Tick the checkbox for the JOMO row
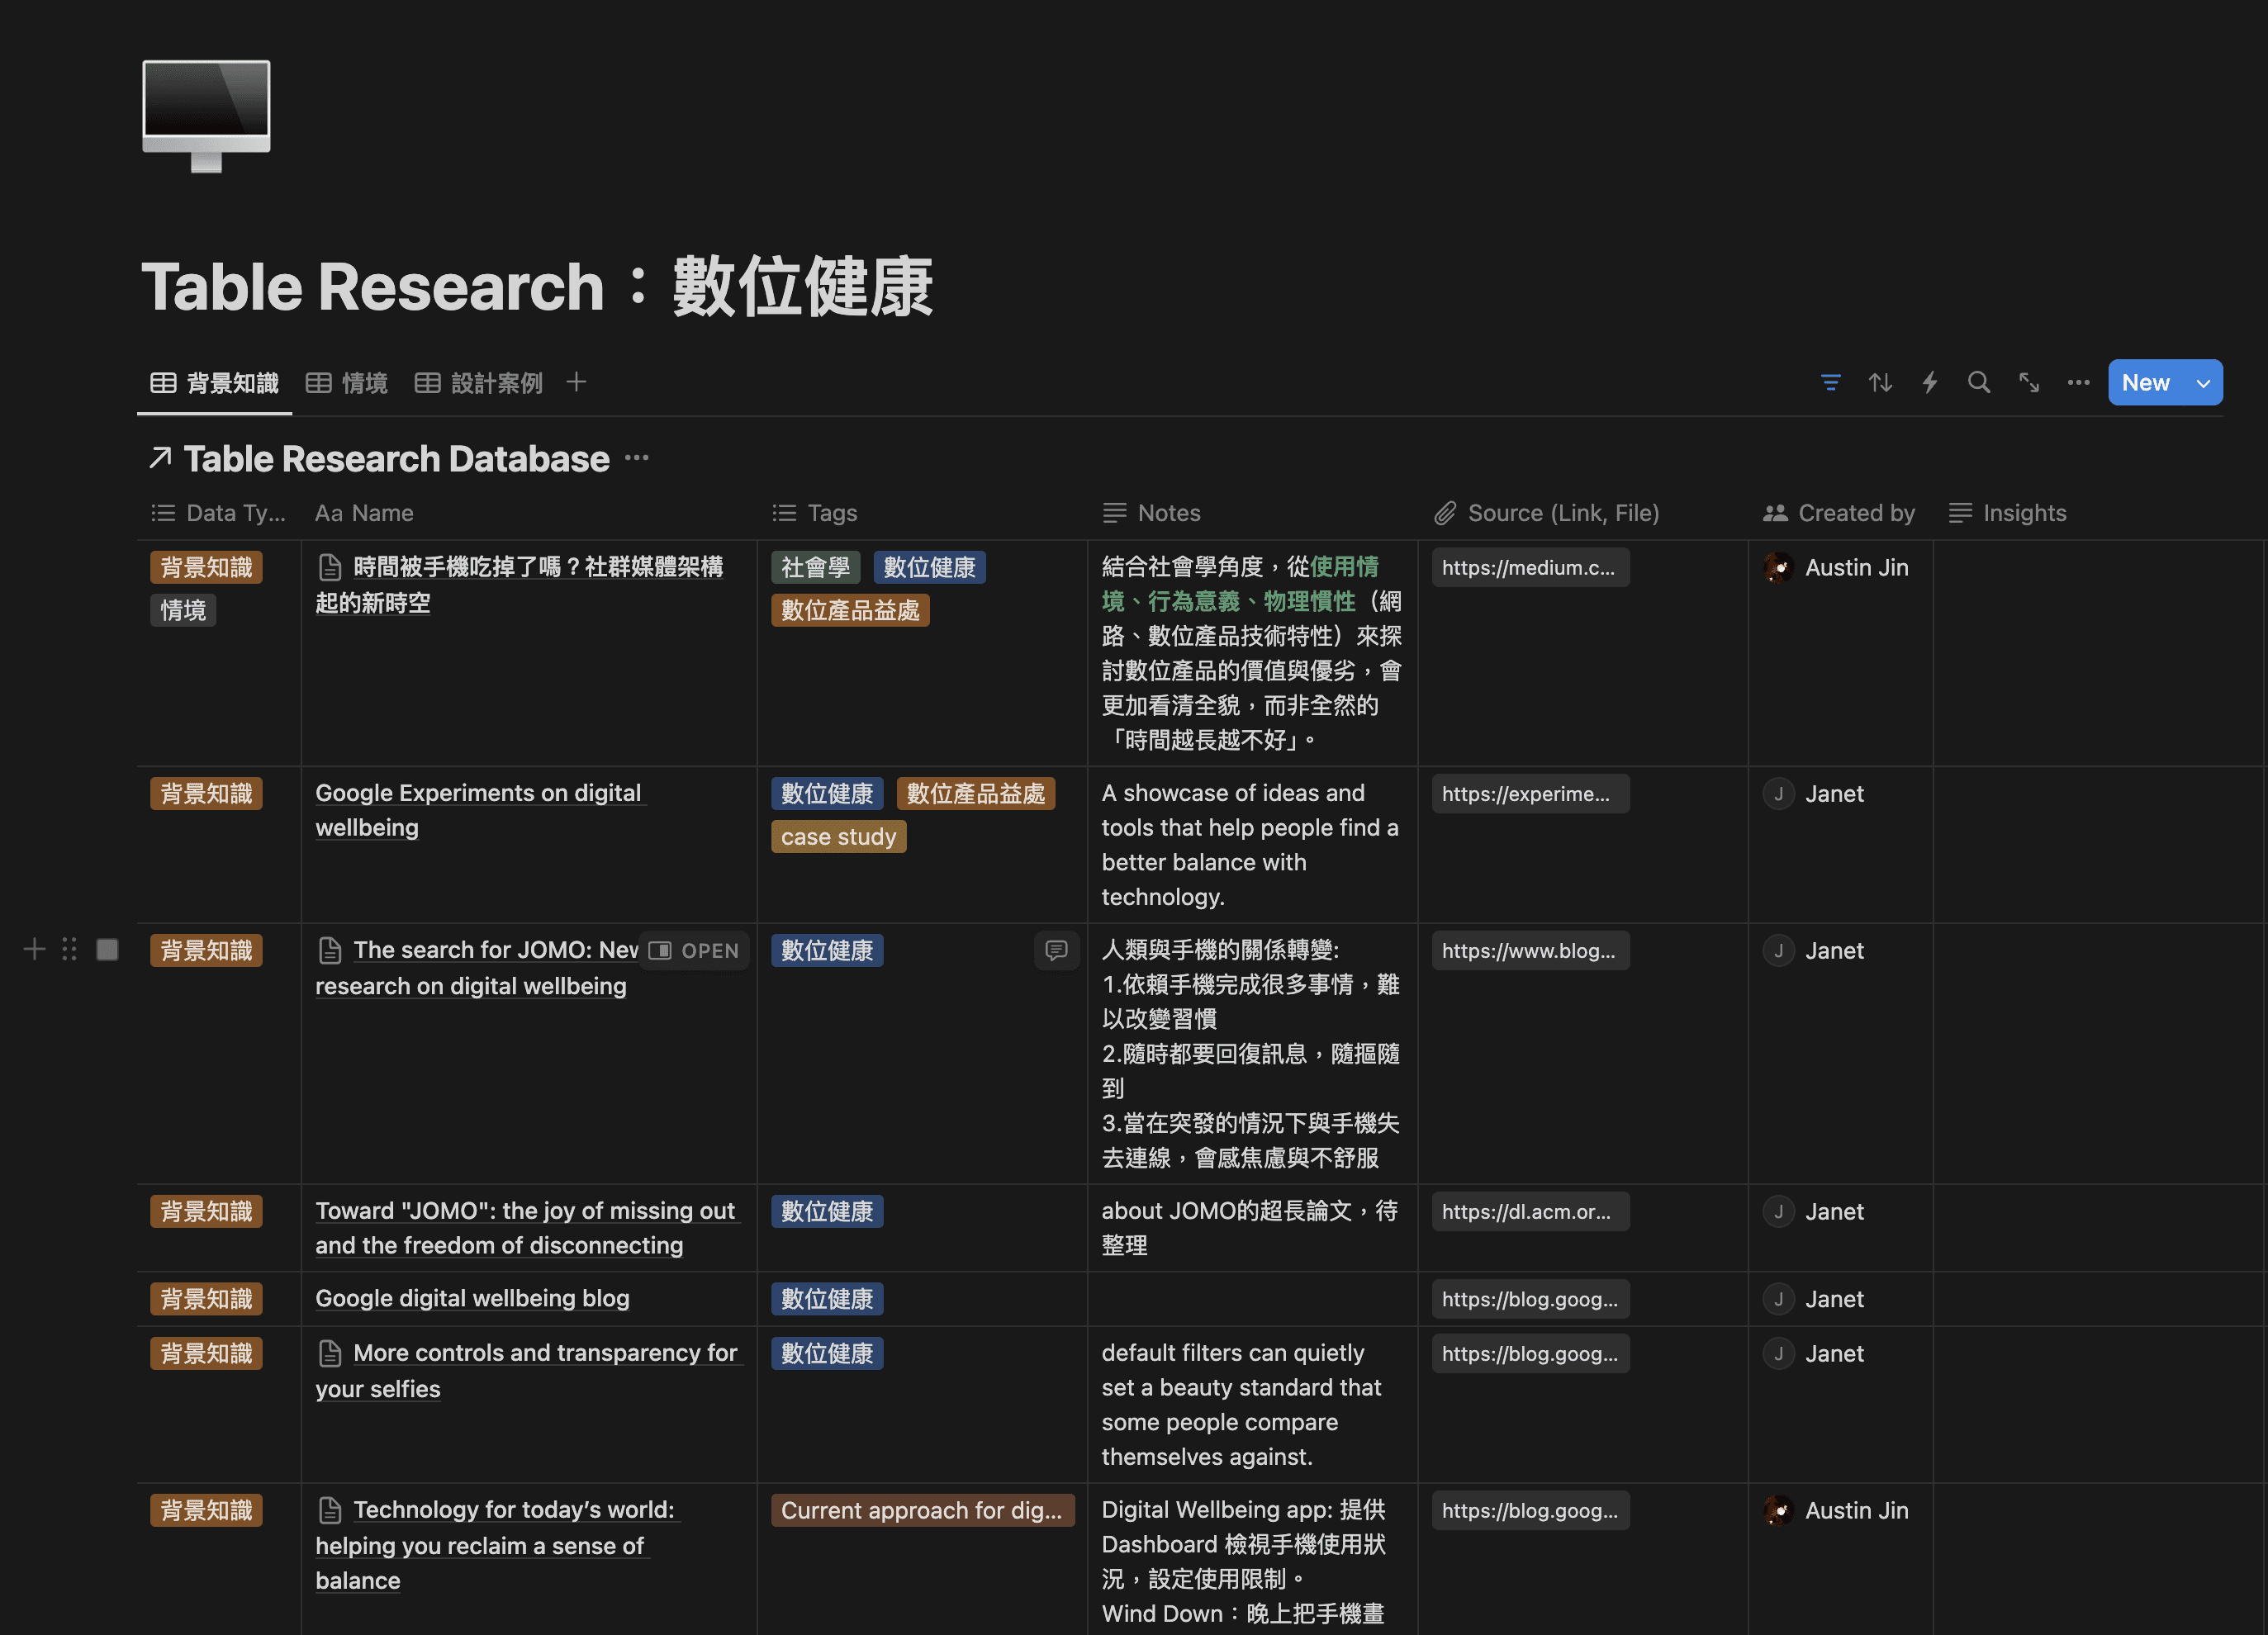The width and height of the screenshot is (2268, 1635). tap(107, 949)
